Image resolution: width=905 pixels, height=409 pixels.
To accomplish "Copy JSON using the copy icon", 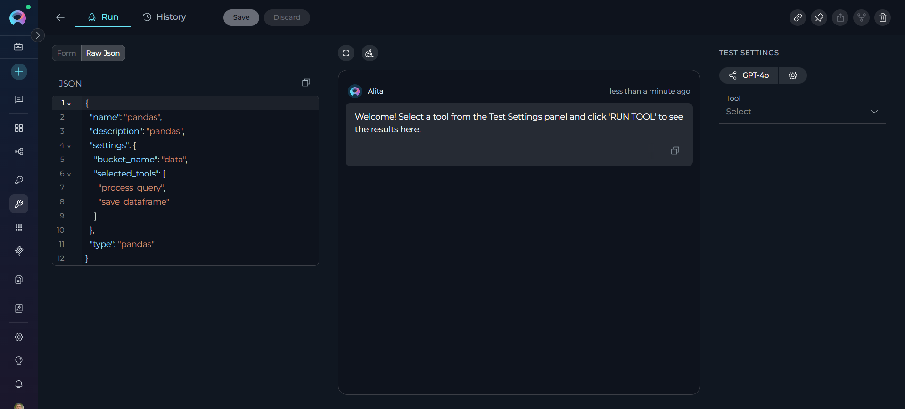I will 306,83.
